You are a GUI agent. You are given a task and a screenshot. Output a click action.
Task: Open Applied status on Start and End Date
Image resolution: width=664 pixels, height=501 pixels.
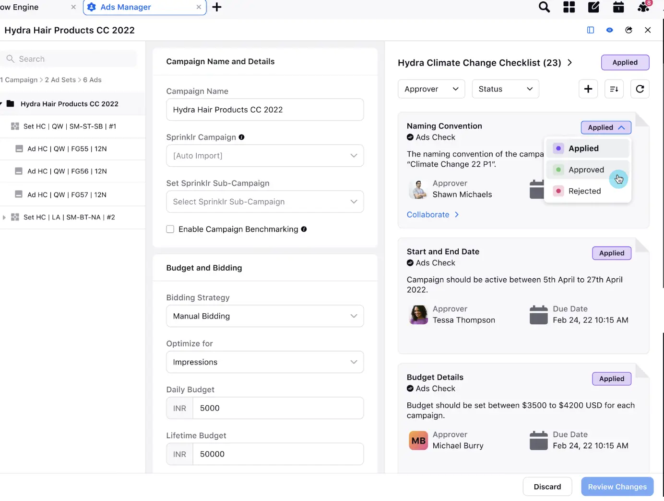[x=612, y=253]
